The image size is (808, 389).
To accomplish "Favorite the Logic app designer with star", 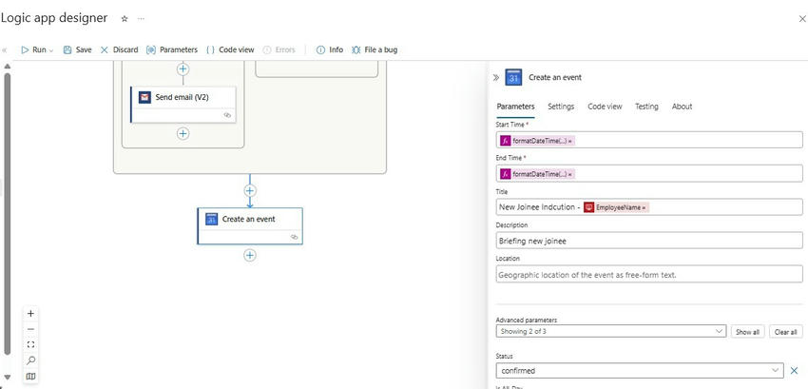I will click(x=125, y=18).
